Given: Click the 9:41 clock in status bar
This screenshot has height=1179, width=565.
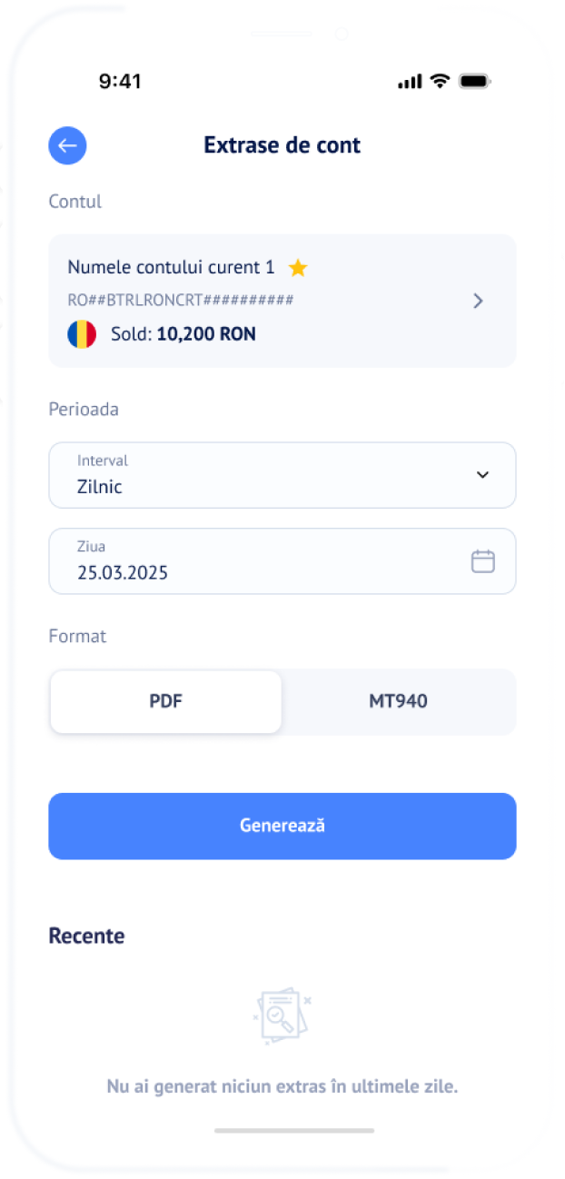Looking at the screenshot, I should pos(120,82).
